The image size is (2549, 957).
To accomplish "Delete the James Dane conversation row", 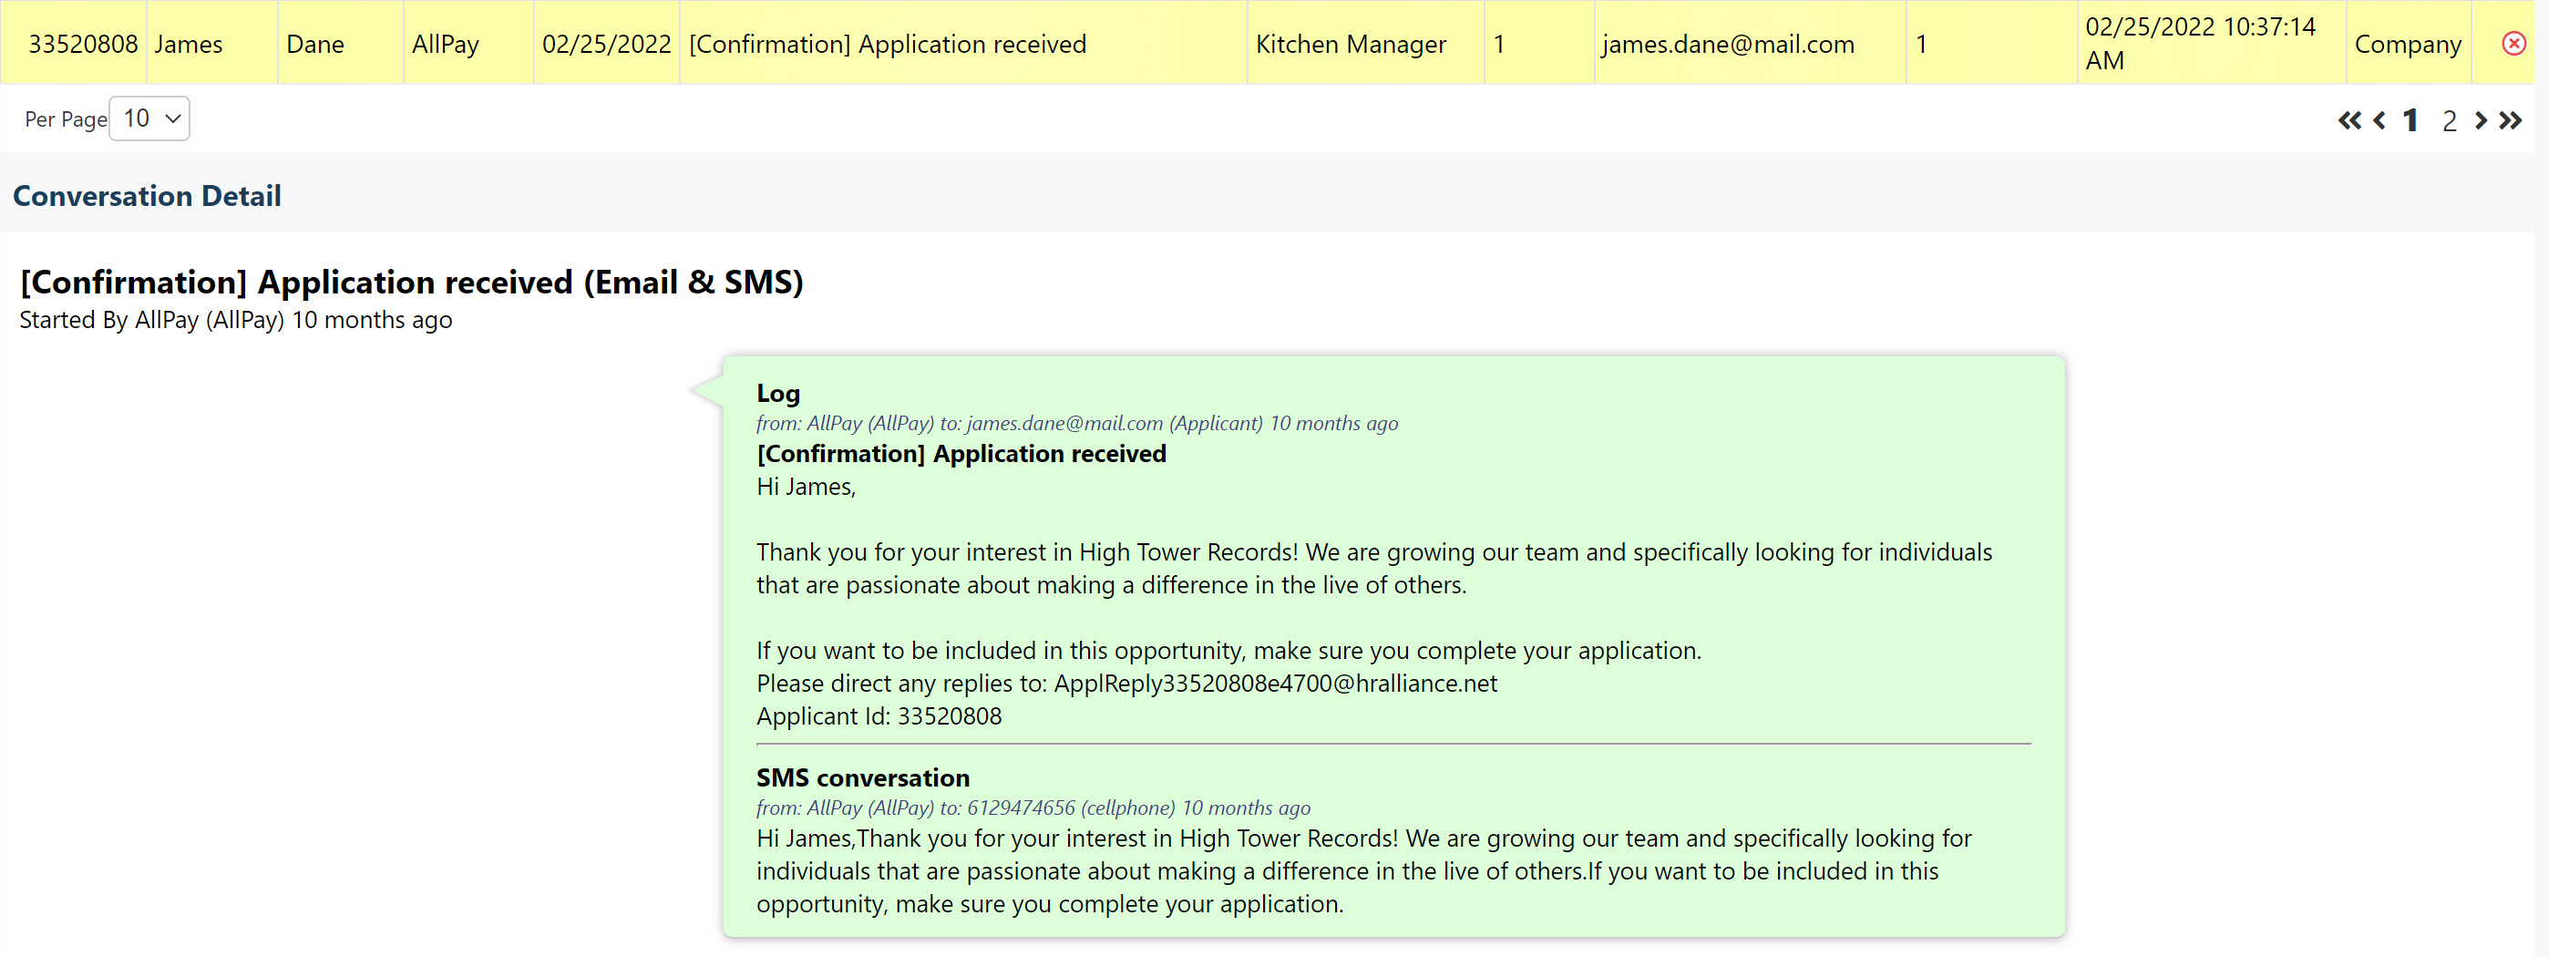I will (2513, 44).
